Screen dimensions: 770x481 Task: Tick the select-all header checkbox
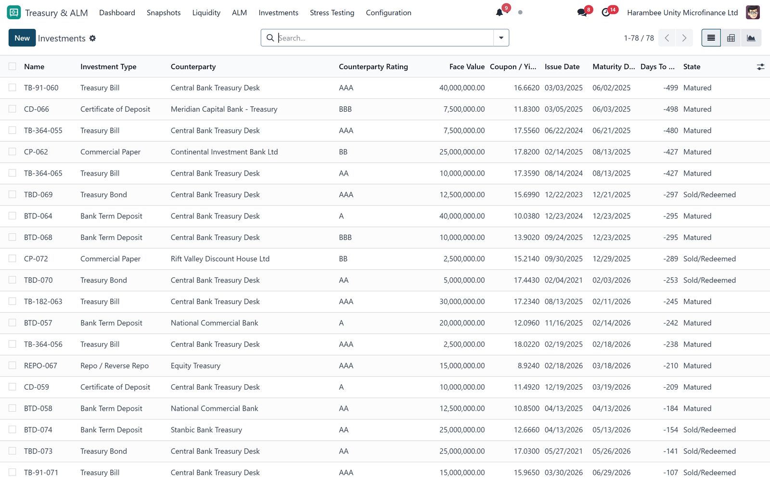(13, 66)
